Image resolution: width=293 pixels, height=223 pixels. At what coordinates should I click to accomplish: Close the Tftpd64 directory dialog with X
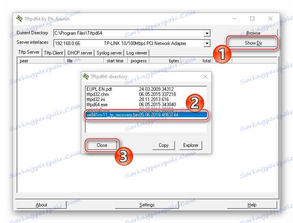[x=205, y=77]
